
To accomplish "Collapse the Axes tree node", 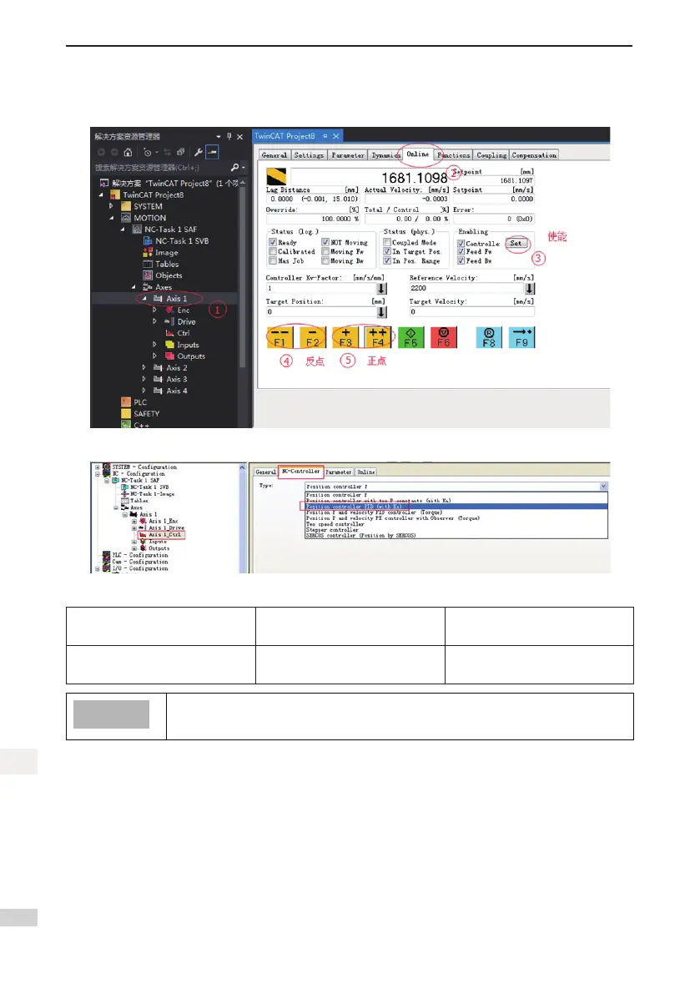I will tap(133, 286).
